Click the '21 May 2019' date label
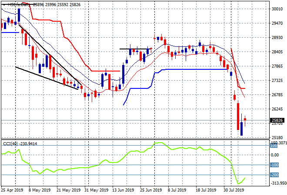Screen dimensions: 287x195 click(68, 190)
